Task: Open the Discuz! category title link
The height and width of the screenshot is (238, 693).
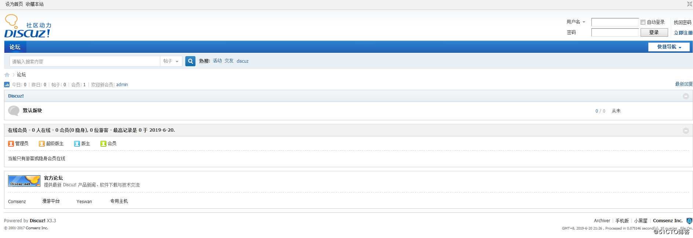Action: pyautogui.click(x=16, y=96)
